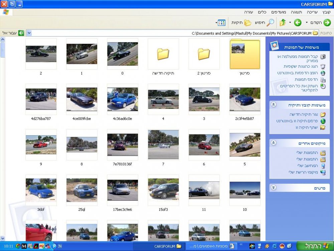Open the Favorites (מועדפים) menu
This screenshot has height=251, width=334.
pyautogui.click(x=279, y=12)
